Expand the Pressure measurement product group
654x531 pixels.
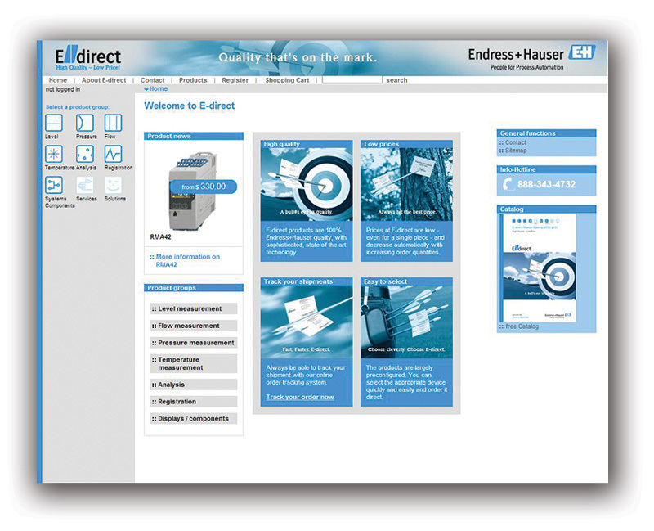pos(194,343)
